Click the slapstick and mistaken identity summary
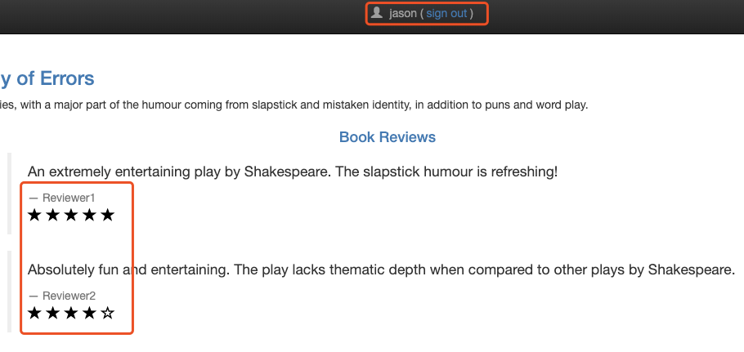744x352 pixels. tap(294, 105)
